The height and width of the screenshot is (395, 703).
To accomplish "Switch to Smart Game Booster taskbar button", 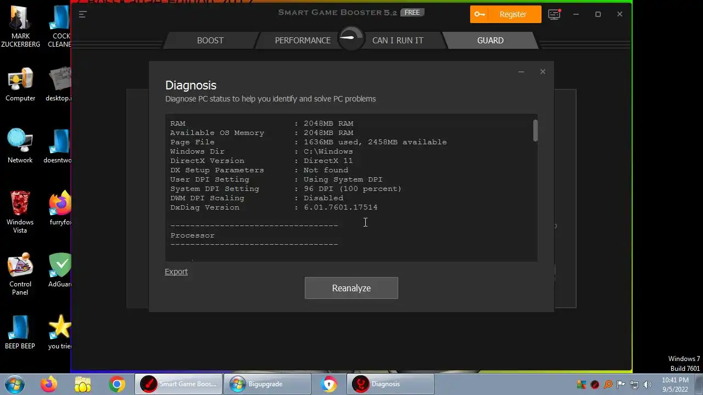I will [178, 384].
